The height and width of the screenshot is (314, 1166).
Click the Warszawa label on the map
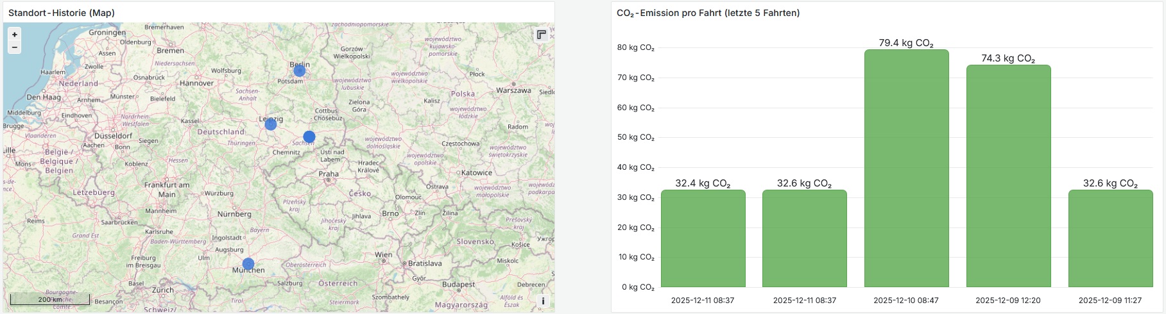coord(513,90)
